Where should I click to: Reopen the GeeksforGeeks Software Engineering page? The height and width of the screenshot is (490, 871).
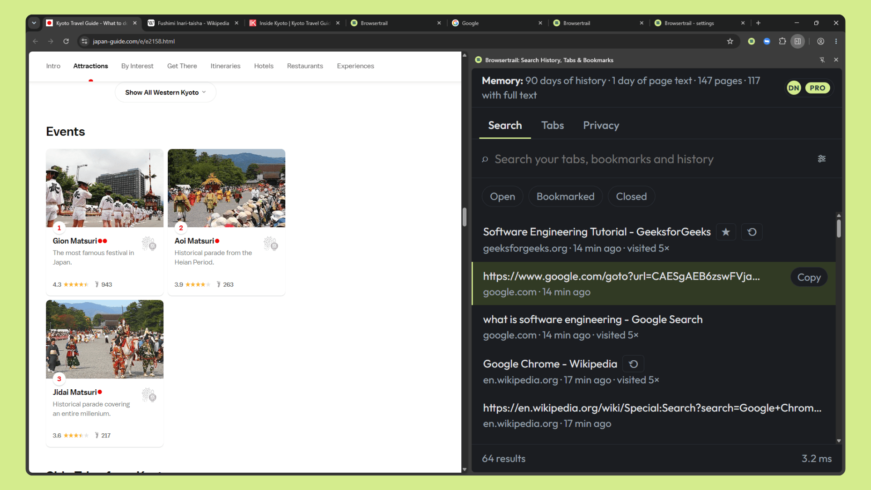tap(752, 232)
